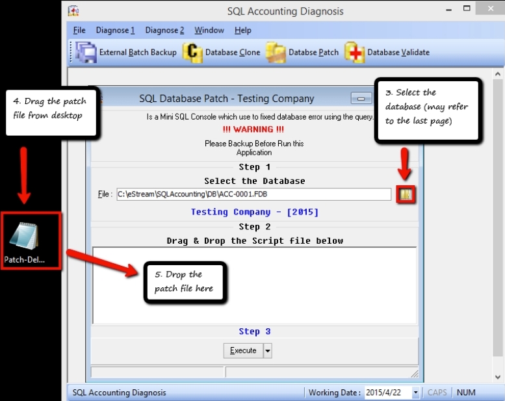This screenshot has width=505, height=401.
Task: Open the File menu
Action: tap(79, 31)
